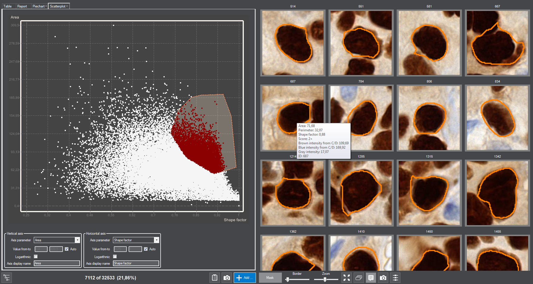533x284 pixels.
Task: Uncheck Auto for vertical axis range
Action: (67, 249)
